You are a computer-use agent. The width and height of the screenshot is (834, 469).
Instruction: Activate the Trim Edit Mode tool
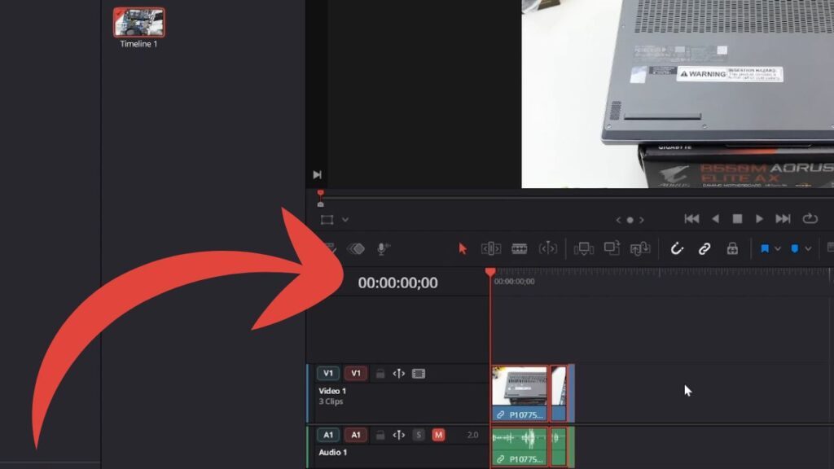click(x=490, y=249)
